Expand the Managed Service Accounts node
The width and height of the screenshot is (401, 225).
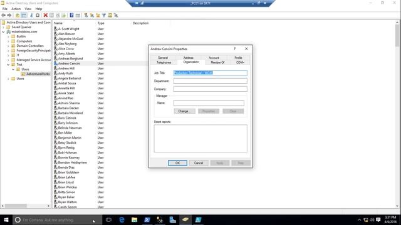[8, 60]
